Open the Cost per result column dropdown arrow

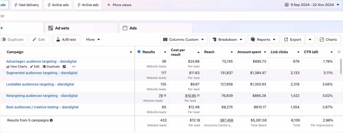coord(198,53)
